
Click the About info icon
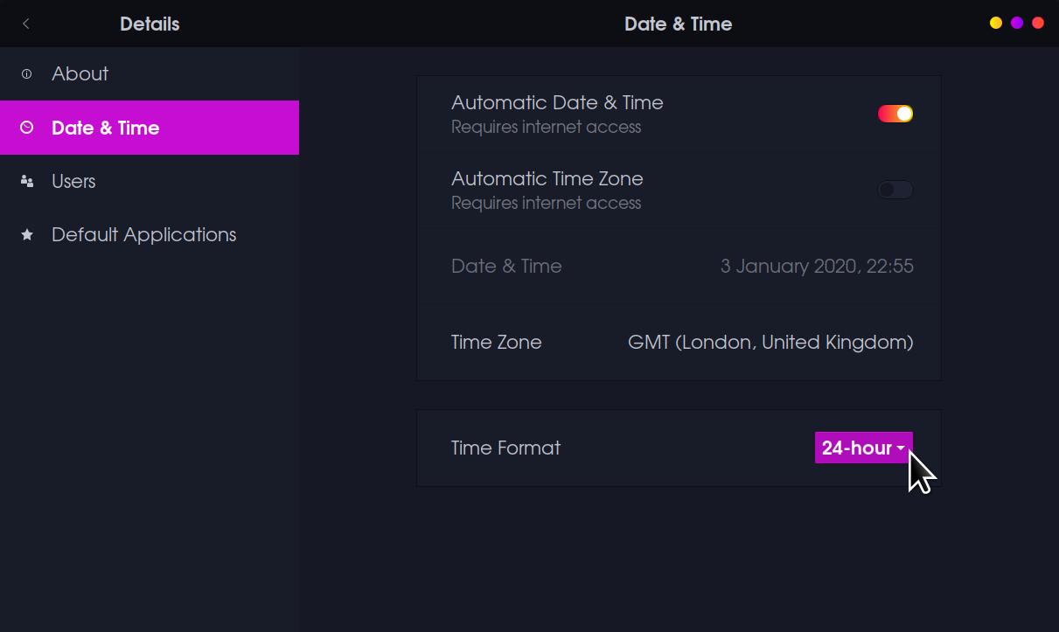pyautogui.click(x=27, y=74)
